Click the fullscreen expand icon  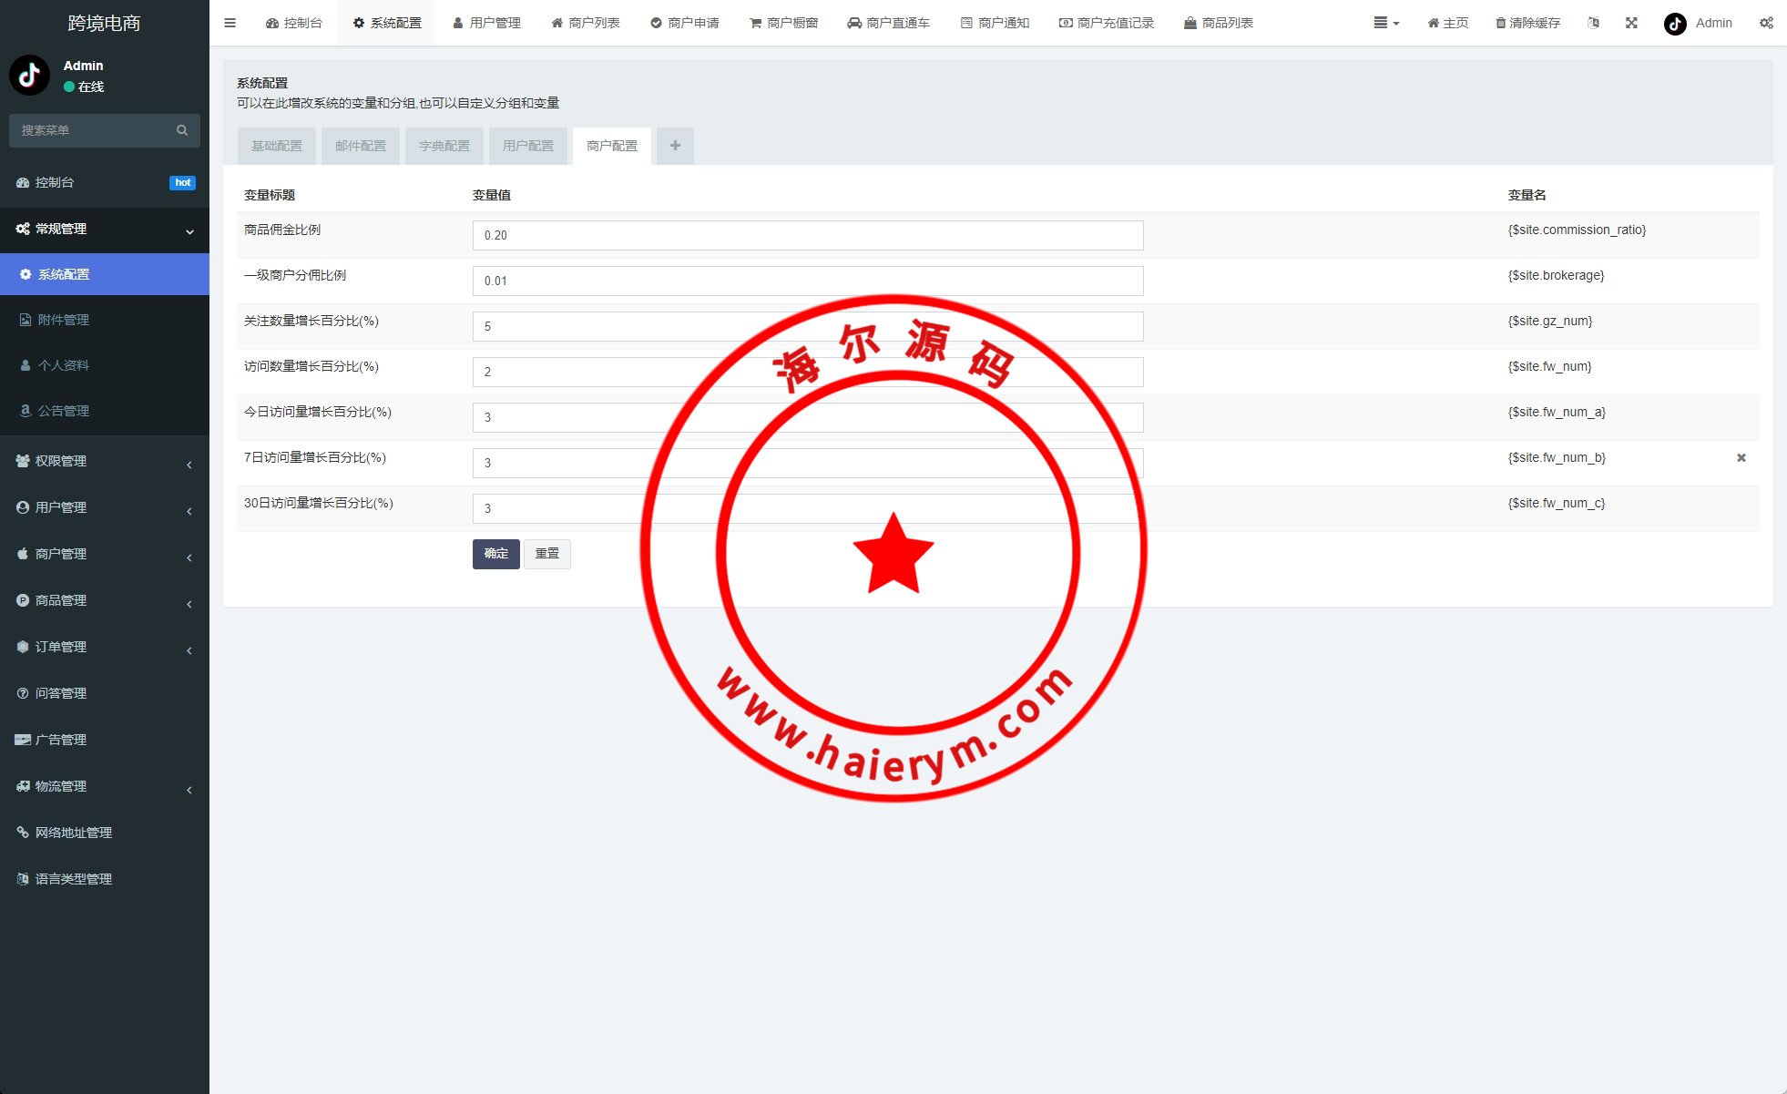(x=1631, y=23)
